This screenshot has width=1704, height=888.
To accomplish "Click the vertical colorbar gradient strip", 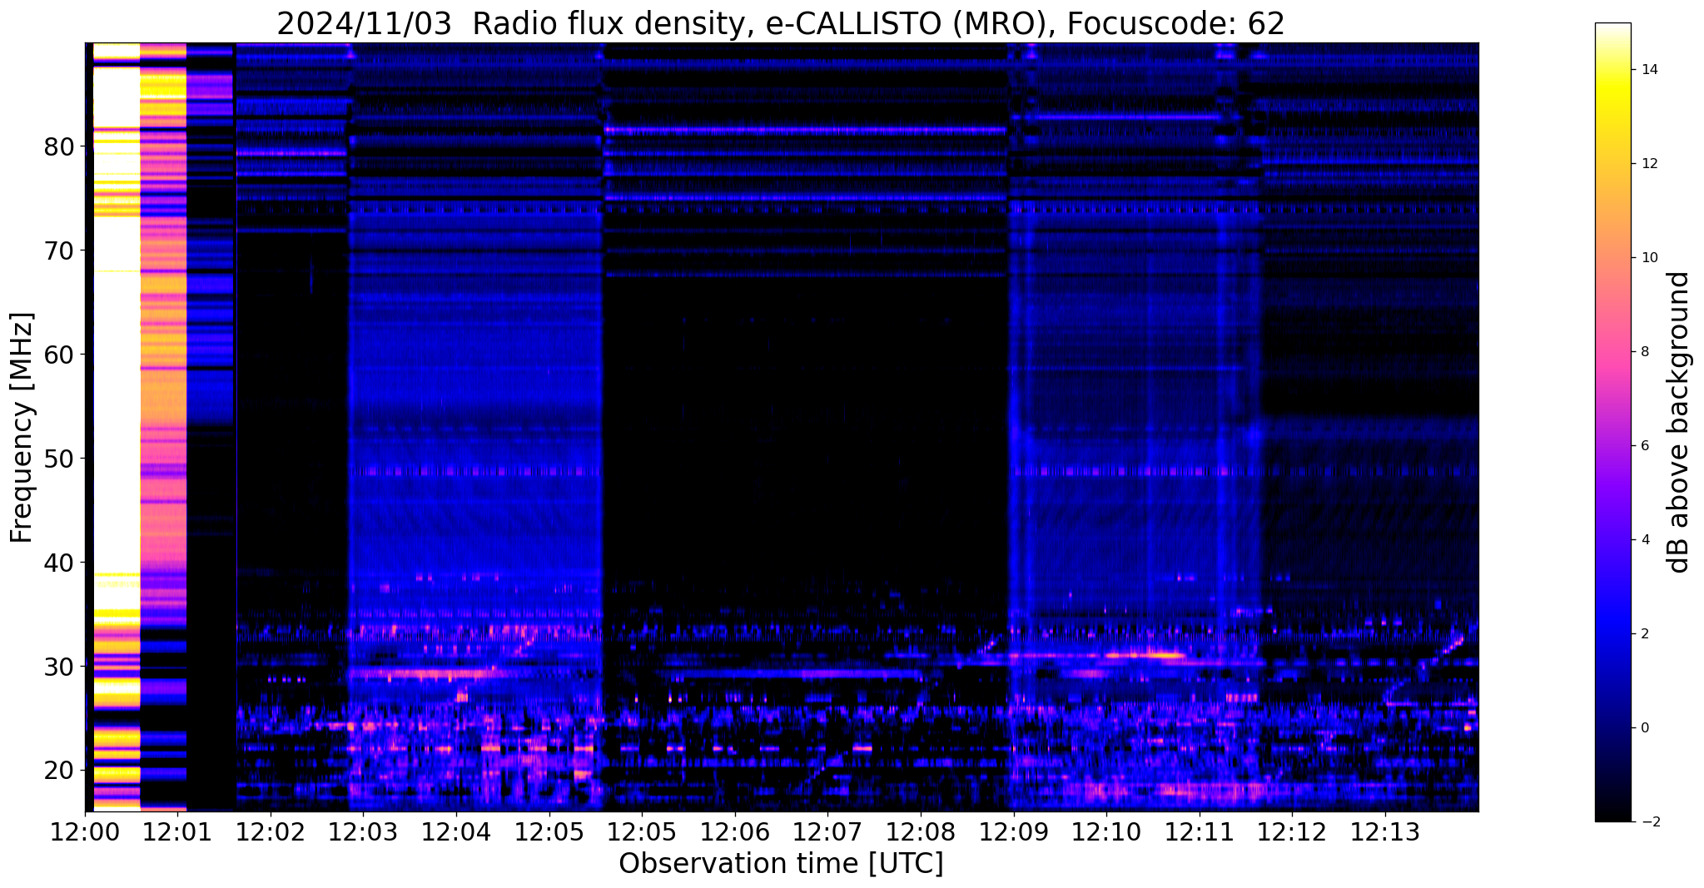I will (1612, 423).
